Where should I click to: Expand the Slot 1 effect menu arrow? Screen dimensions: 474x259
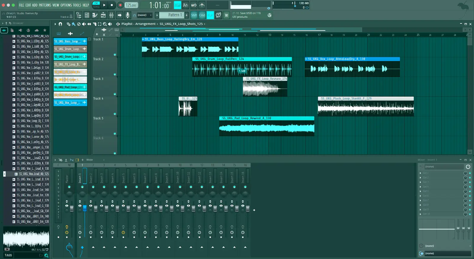point(420,173)
